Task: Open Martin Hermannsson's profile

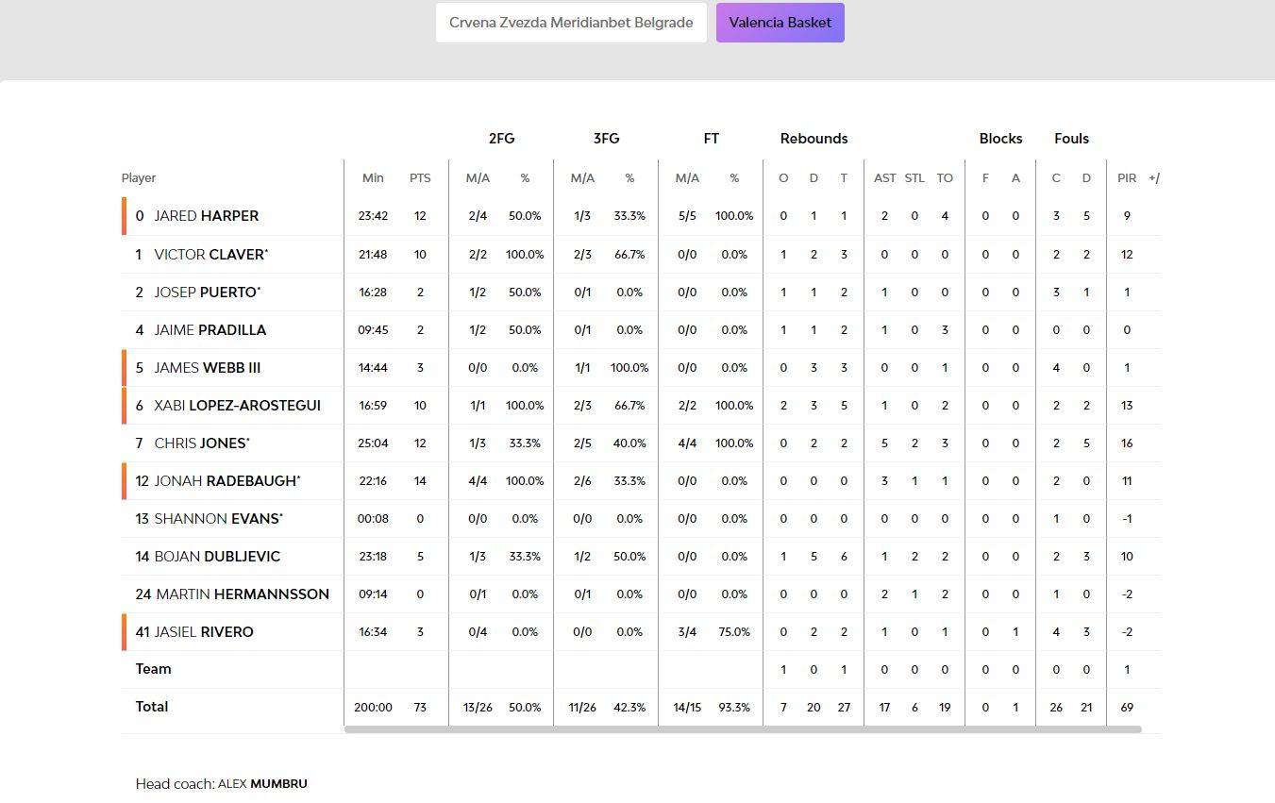Action: click(x=243, y=594)
